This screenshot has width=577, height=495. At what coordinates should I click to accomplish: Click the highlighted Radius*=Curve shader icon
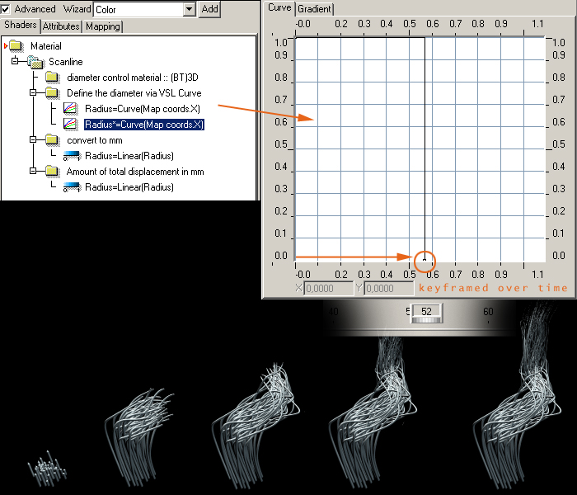72,125
